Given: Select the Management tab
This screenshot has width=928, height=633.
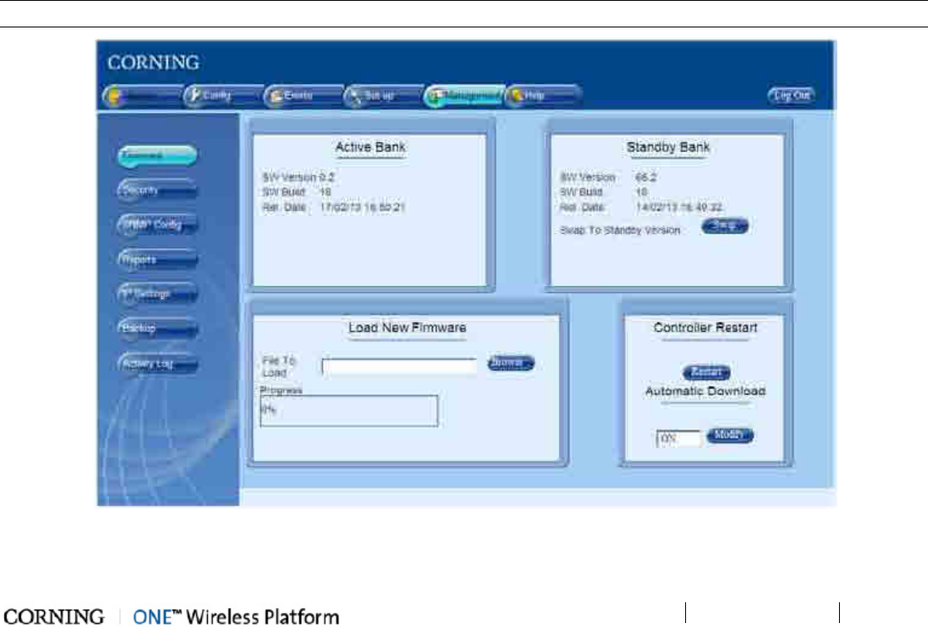Looking at the screenshot, I should 464,96.
